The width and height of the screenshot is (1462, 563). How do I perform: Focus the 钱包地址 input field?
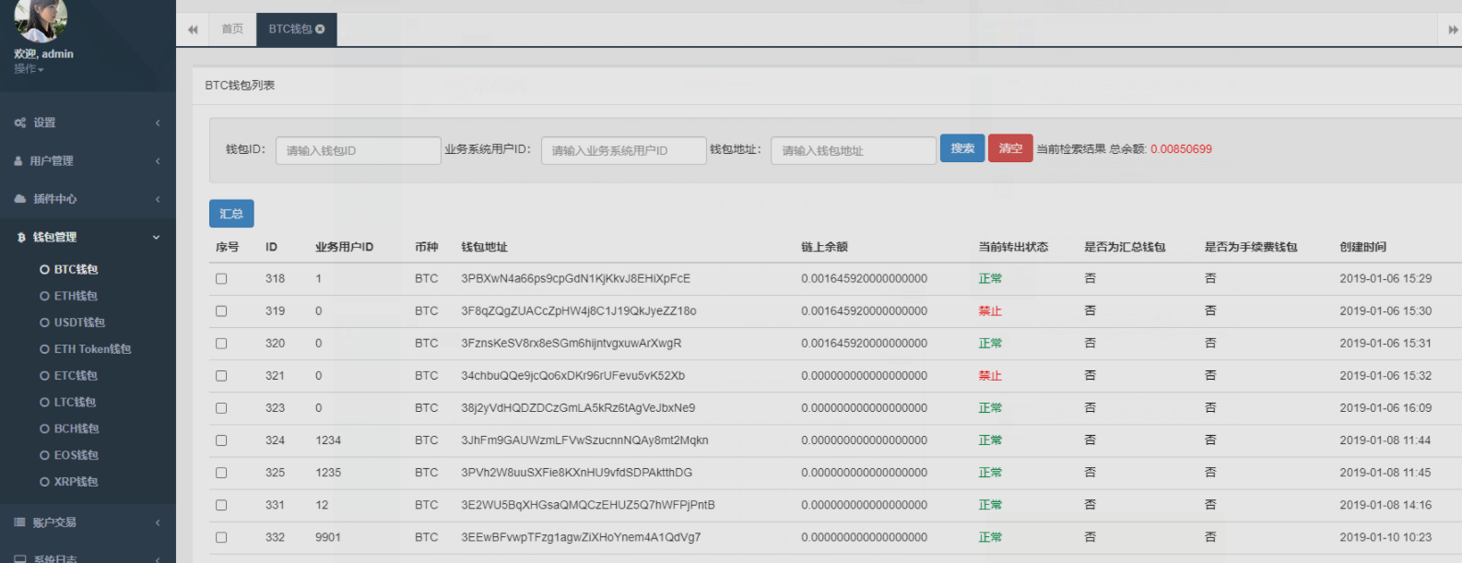click(853, 150)
